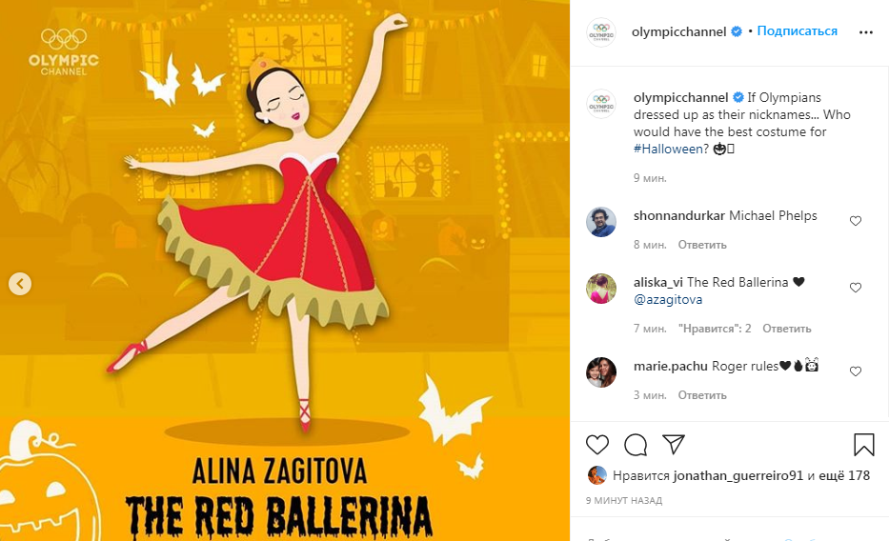Reply to shonnandurkar via Ответить
The width and height of the screenshot is (889, 541).
(x=702, y=245)
